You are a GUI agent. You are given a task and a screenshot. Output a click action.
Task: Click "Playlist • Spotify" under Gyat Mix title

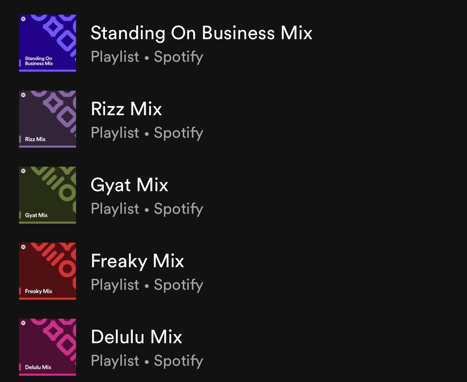pos(147,209)
